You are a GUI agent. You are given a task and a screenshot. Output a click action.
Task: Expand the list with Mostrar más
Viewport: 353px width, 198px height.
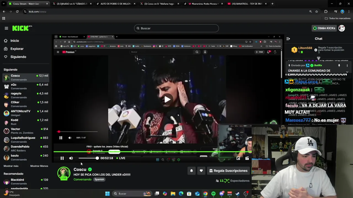point(11,166)
